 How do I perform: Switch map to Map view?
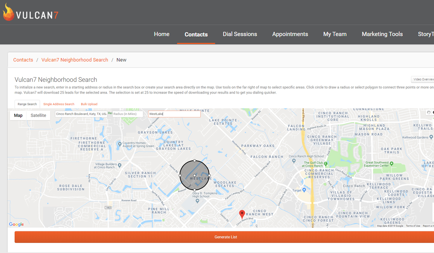click(x=18, y=115)
